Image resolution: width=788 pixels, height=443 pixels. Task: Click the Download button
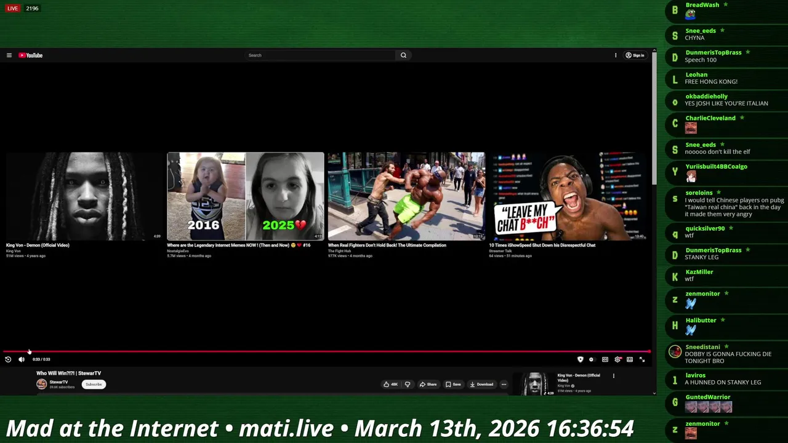click(x=481, y=385)
